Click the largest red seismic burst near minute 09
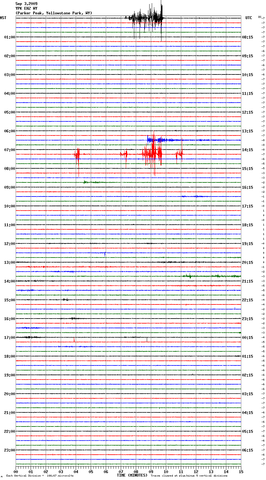Image resolution: width=266 pixels, height=480 pixels. [x=152, y=154]
